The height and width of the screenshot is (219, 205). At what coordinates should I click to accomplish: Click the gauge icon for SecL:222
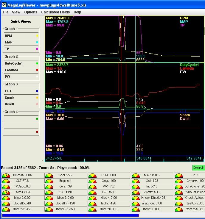coord(49,176)
